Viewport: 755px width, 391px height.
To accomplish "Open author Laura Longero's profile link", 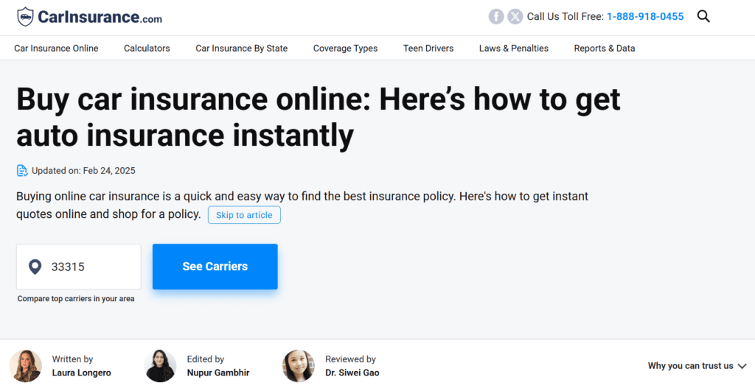I will pos(81,373).
